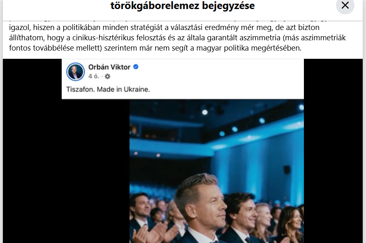Click the black margin right of the screenshot

(334, 151)
